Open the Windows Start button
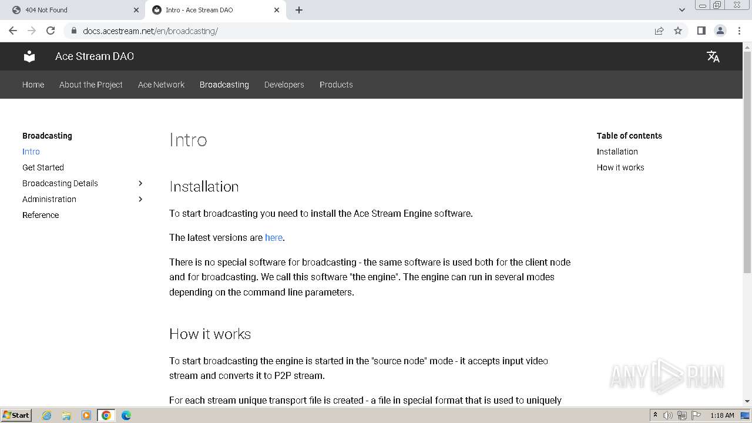The height and width of the screenshot is (423, 752). (16, 415)
